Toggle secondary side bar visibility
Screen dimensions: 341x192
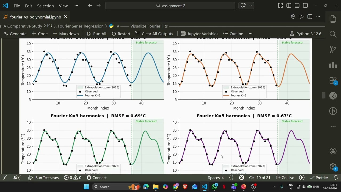pyautogui.click(x=306, y=6)
